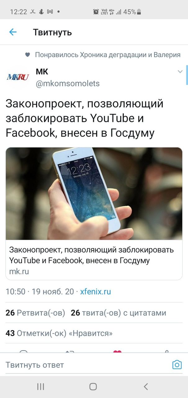188x398 pixels.
Task: Open the mk.ru card headline
Action: click(x=92, y=255)
